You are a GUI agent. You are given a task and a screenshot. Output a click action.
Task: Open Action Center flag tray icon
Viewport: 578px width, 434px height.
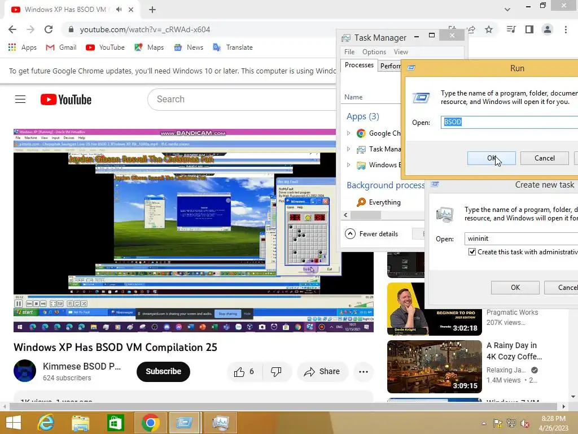[x=497, y=423]
